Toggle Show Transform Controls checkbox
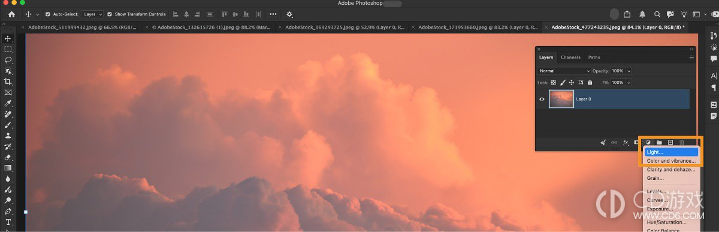The height and width of the screenshot is (232, 719). pyautogui.click(x=110, y=14)
